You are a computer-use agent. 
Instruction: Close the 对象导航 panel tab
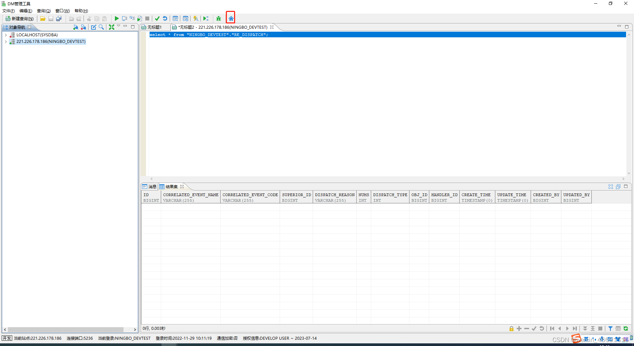click(29, 27)
